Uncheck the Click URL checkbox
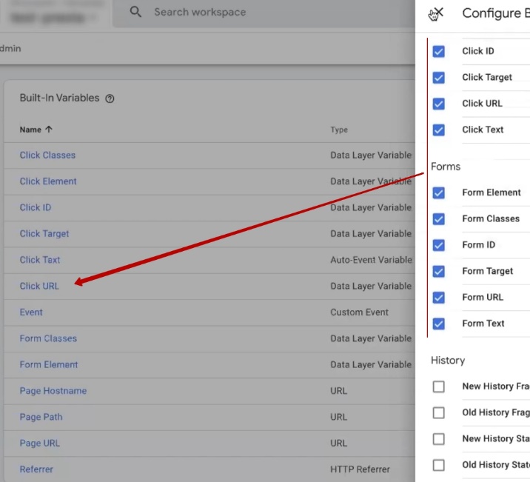The width and height of the screenshot is (530, 482). click(x=439, y=104)
